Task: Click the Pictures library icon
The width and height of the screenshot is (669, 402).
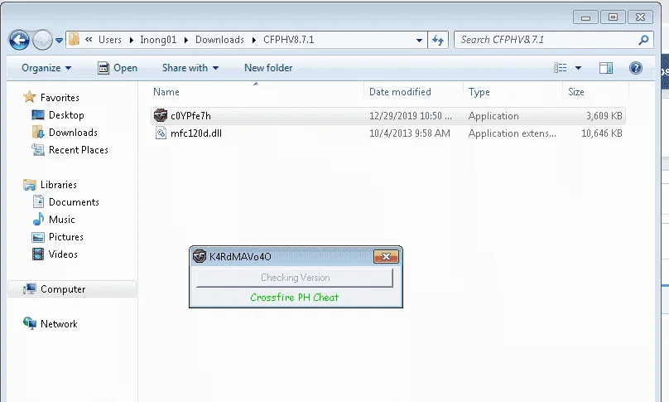Action: tap(38, 237)
